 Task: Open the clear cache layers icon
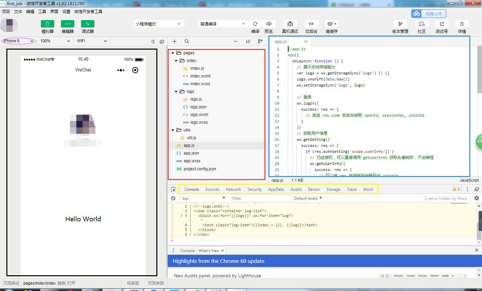click(x=331, y=24)
